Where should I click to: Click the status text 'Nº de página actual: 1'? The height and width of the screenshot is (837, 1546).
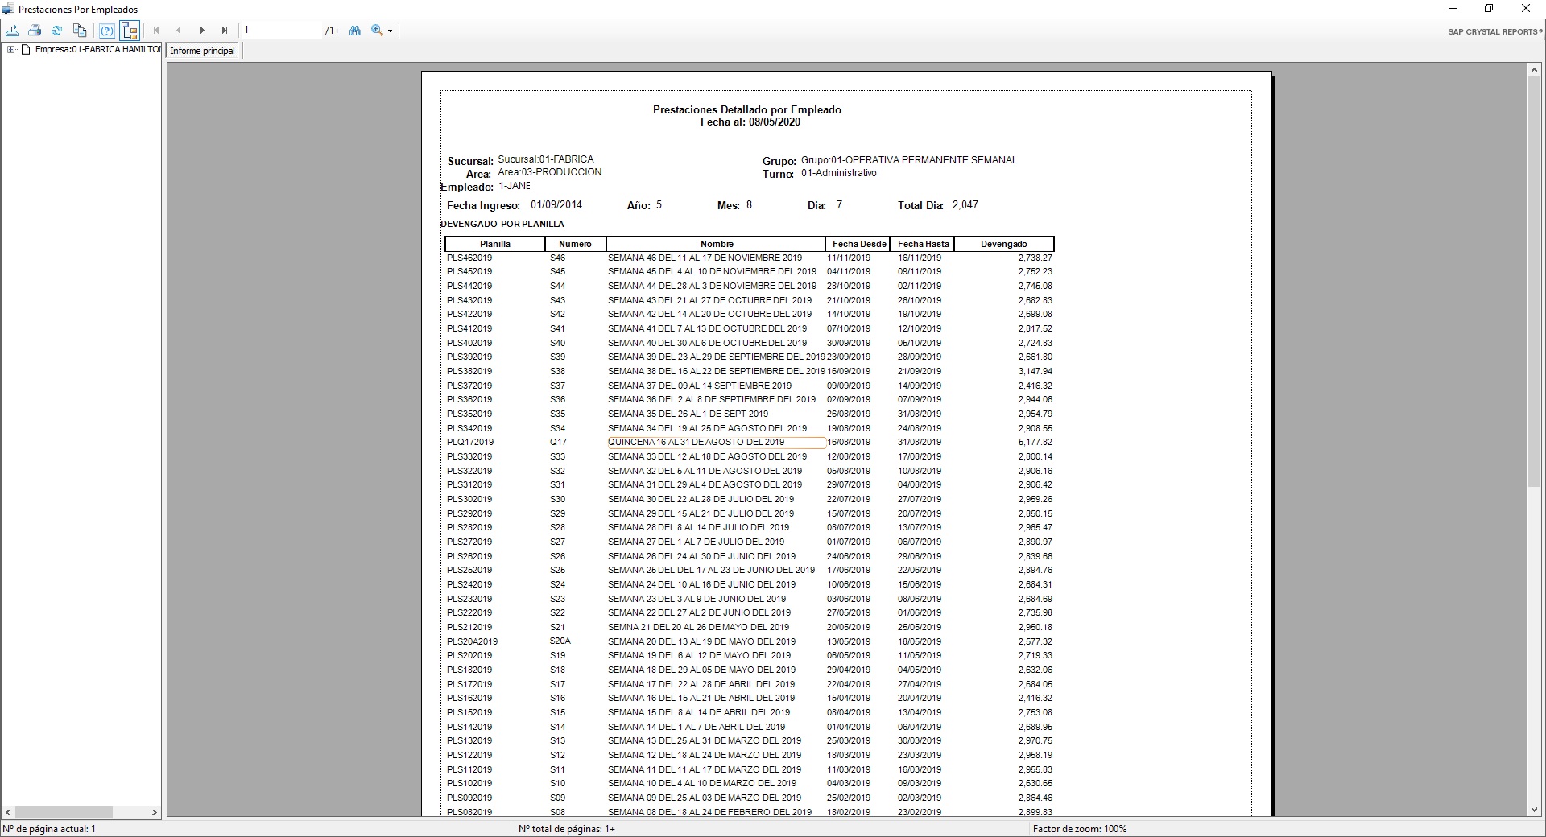(50, 829)
